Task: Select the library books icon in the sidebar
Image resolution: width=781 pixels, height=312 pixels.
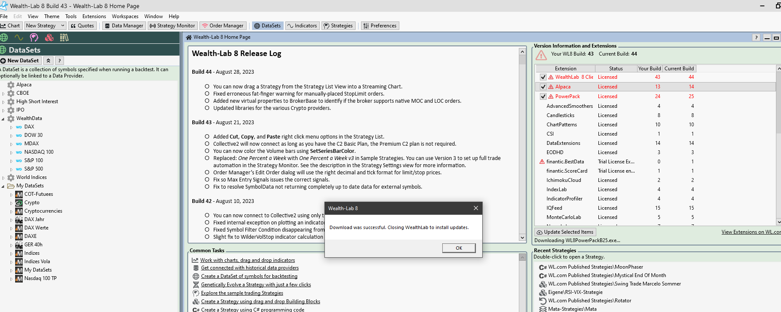Action: (x=64, y=37)
